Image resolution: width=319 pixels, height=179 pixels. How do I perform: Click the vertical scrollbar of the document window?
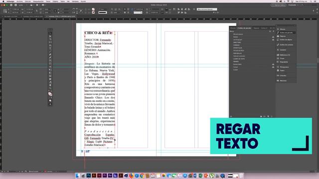tap(318, 95)
